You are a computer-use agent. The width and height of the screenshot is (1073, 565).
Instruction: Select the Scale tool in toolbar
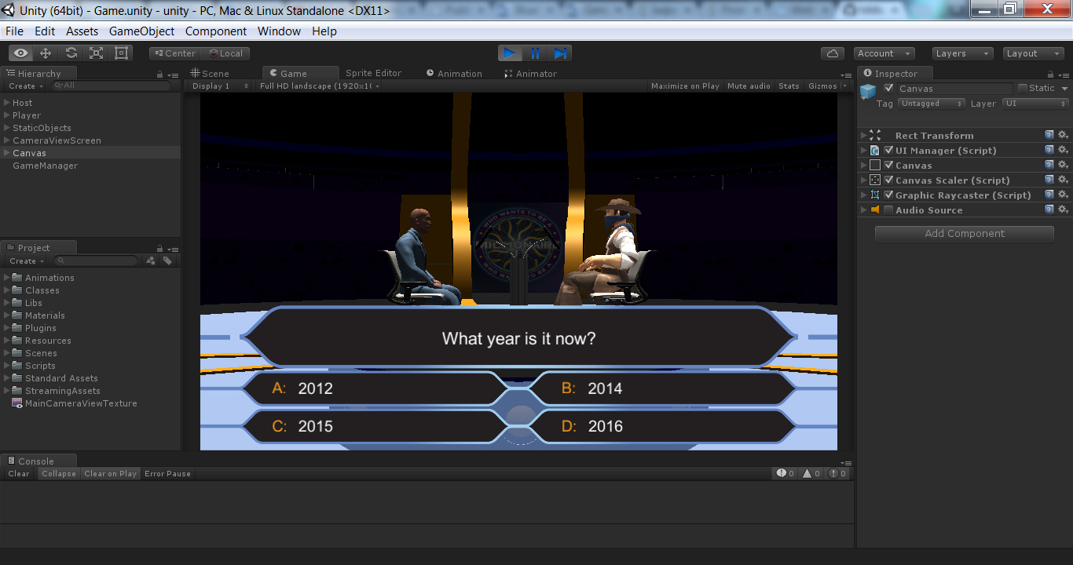tap(96, 53)
